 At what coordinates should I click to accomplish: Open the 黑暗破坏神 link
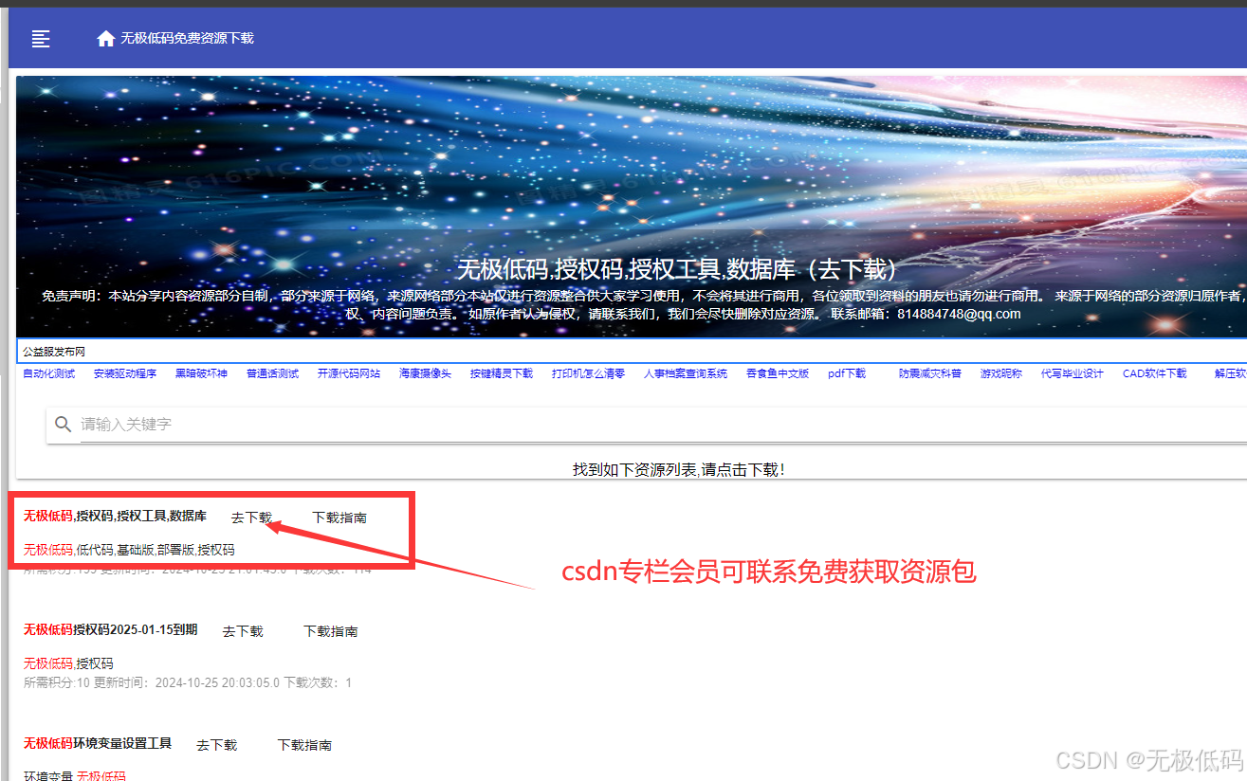[201, 374]
